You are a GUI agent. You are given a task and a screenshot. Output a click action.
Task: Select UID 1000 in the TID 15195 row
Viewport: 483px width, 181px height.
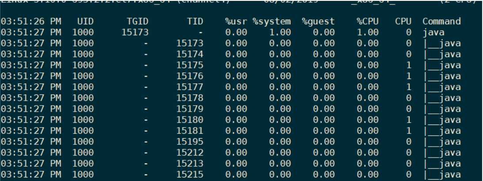point(83,142)
